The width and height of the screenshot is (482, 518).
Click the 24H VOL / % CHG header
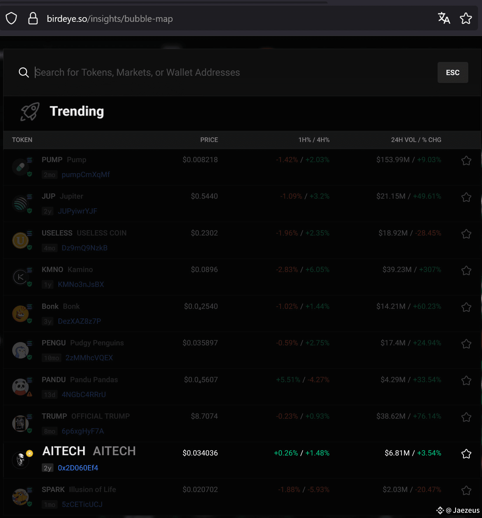(416, 140)
